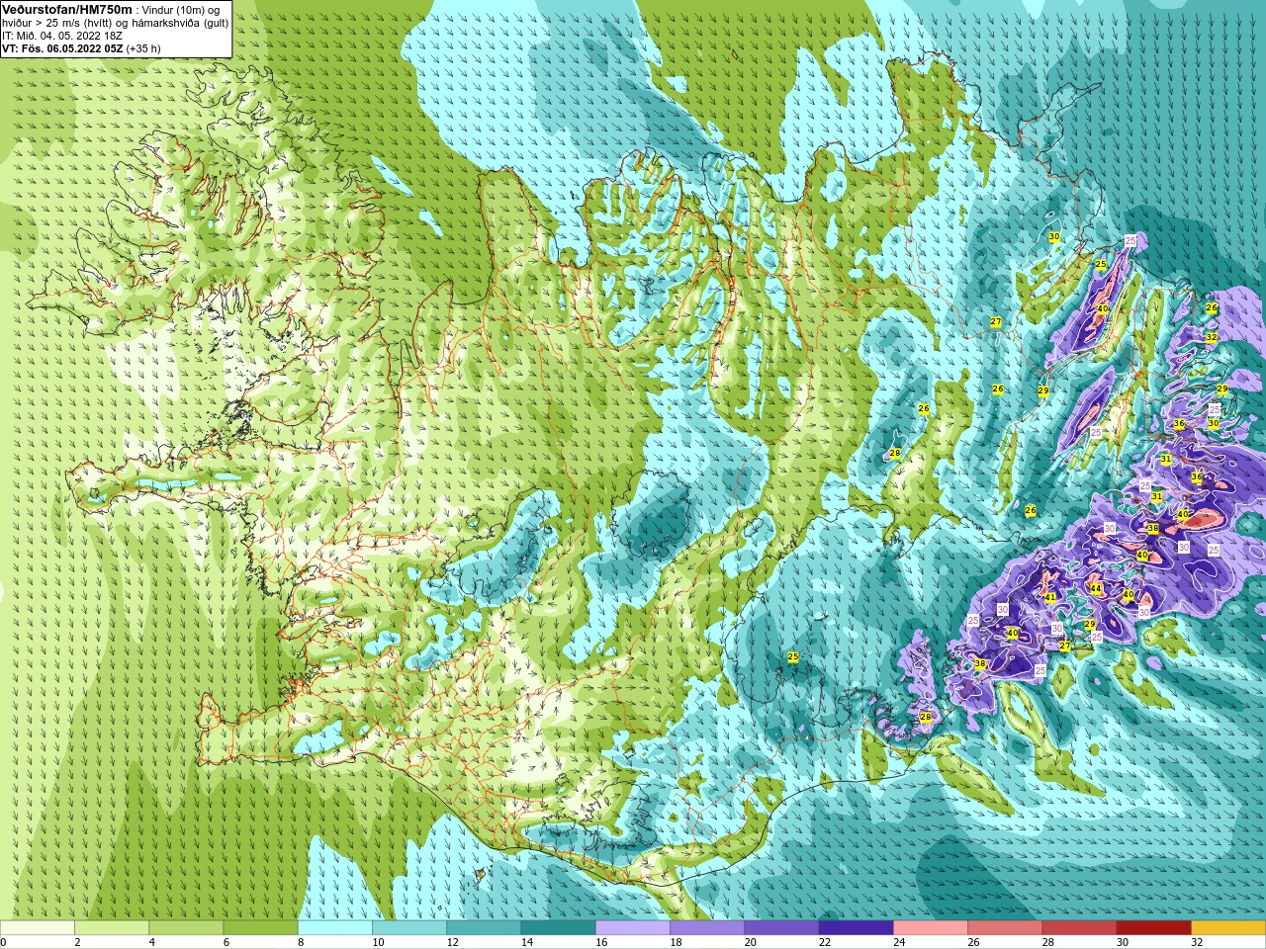Select the 4–6 m/s green legend swatch

[x=186, y=928]
